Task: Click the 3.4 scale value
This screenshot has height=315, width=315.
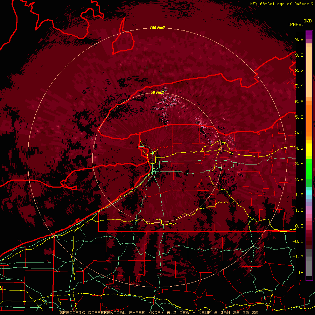Action: click(299, 164)
